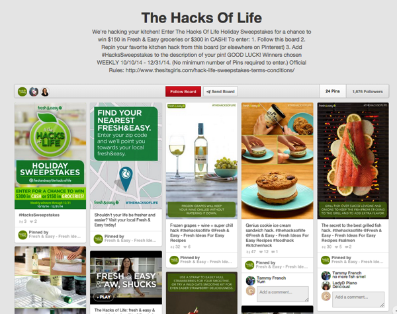The height and width of the screenshot is (314, 397).
Task: Click the comment field under cookie sandwich pin
Action: pyautogui.click(x=283, y=294)
